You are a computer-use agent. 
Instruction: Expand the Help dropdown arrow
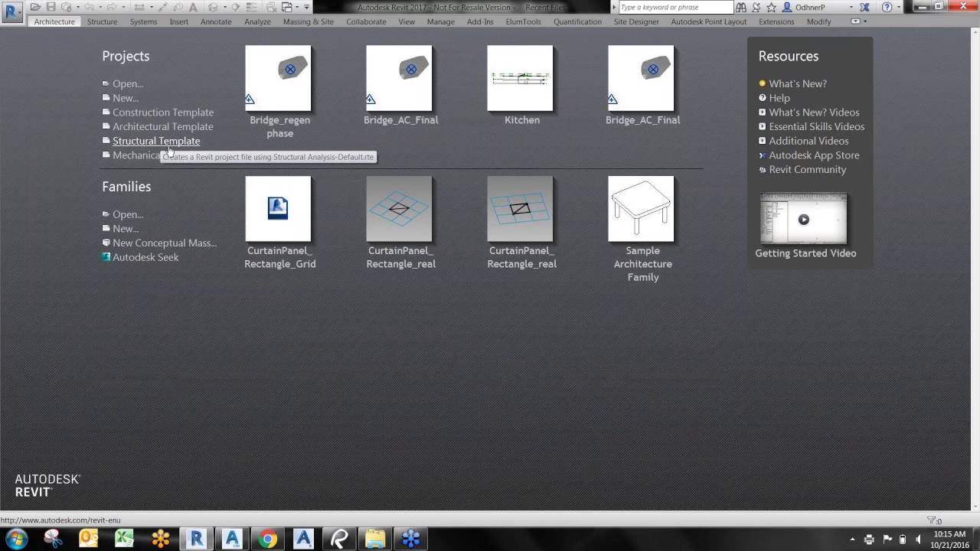(899, 7)
